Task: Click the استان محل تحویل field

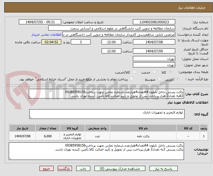Action: [154, 59]
